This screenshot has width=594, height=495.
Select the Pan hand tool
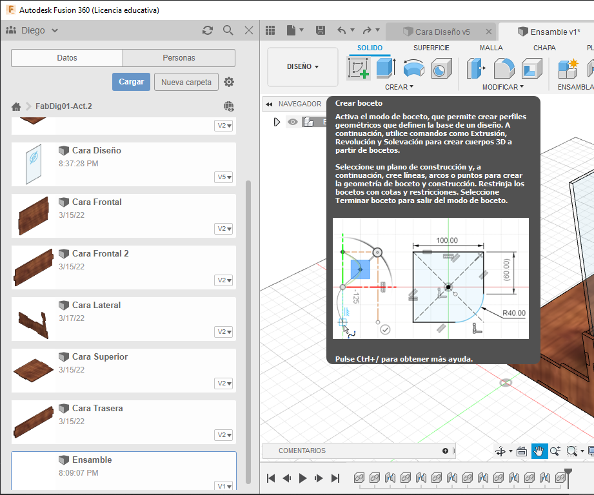(x=539, y=451)
